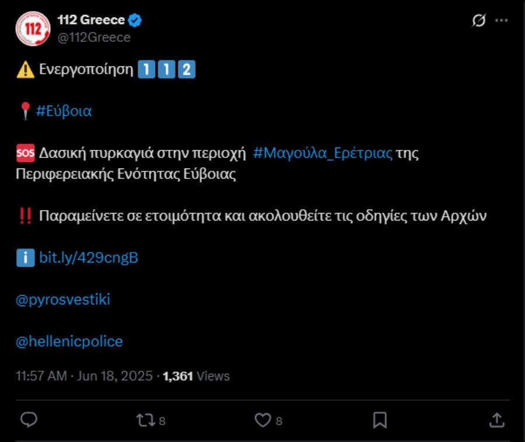Open the reply composer via comment icon
Image resolution: width=525 pixels, height=442 pixels.
pyautogui.click(x=28, y=418)
